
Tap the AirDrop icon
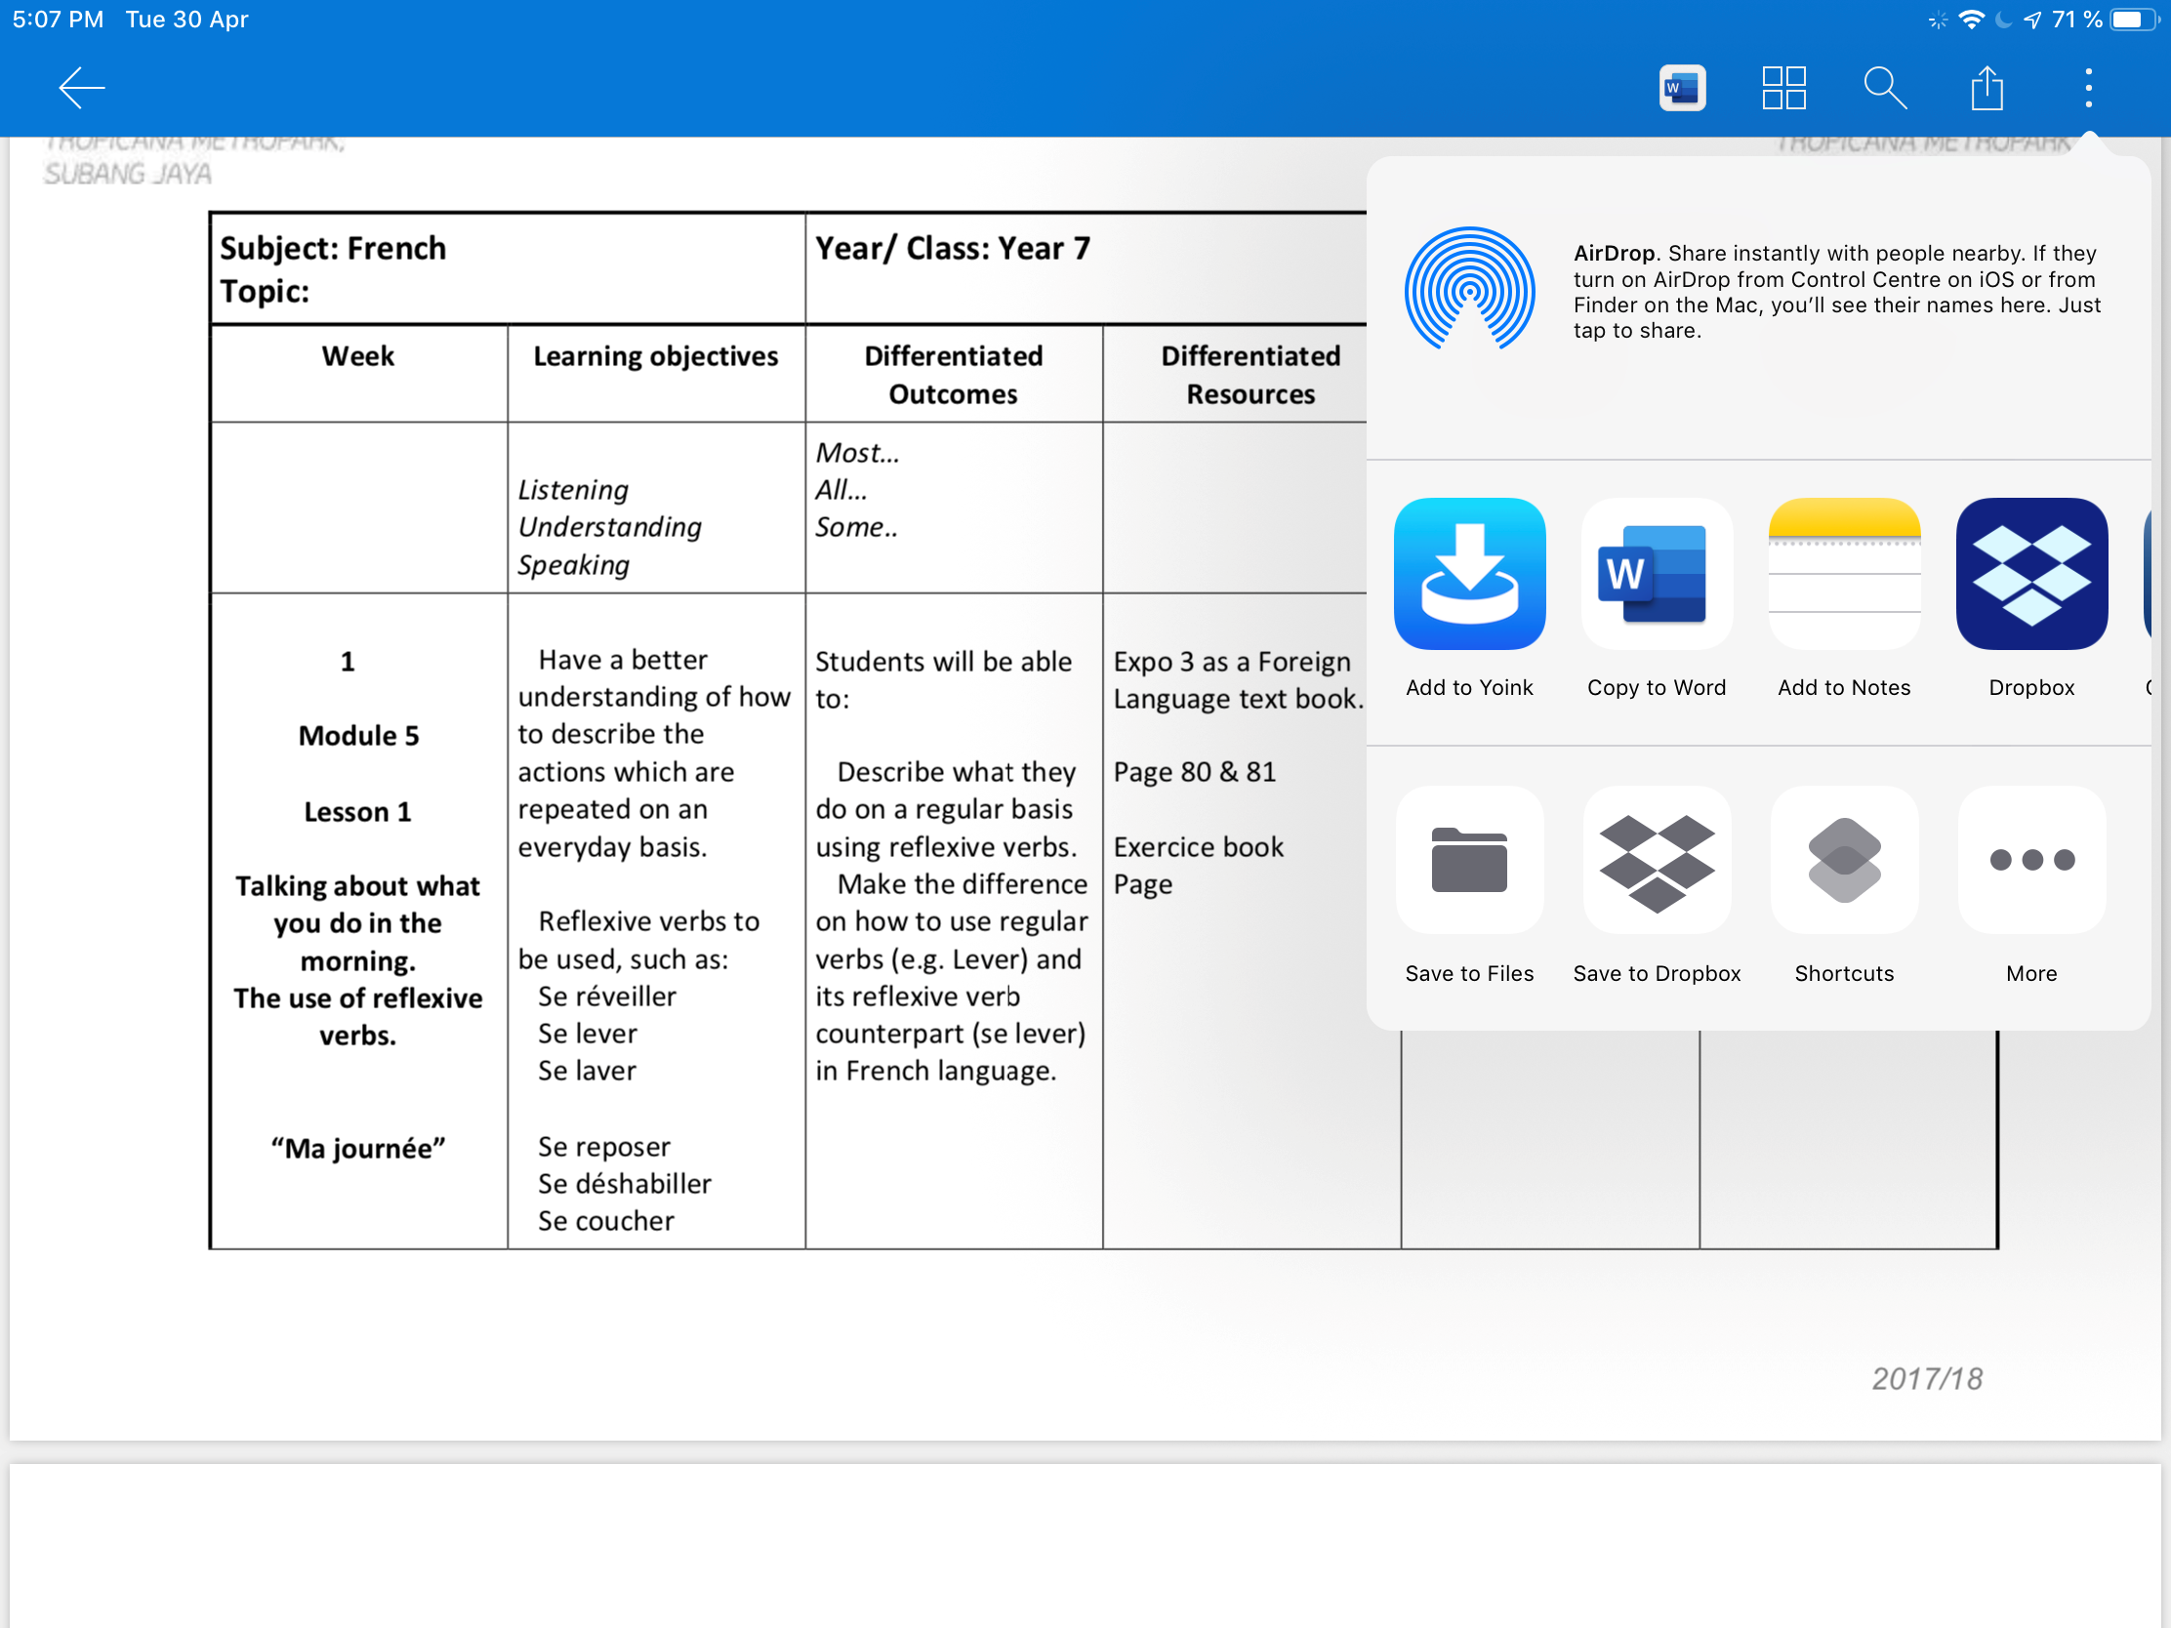point(1469,290)
